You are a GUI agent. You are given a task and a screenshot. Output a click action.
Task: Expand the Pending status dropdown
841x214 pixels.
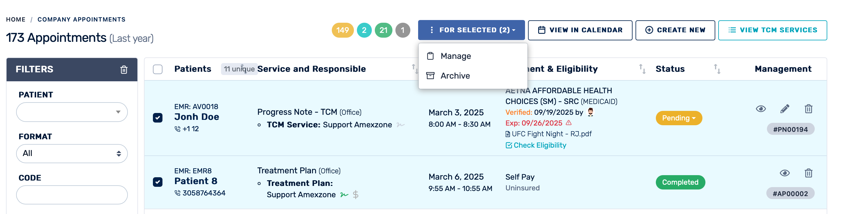[x=679, y=118]
